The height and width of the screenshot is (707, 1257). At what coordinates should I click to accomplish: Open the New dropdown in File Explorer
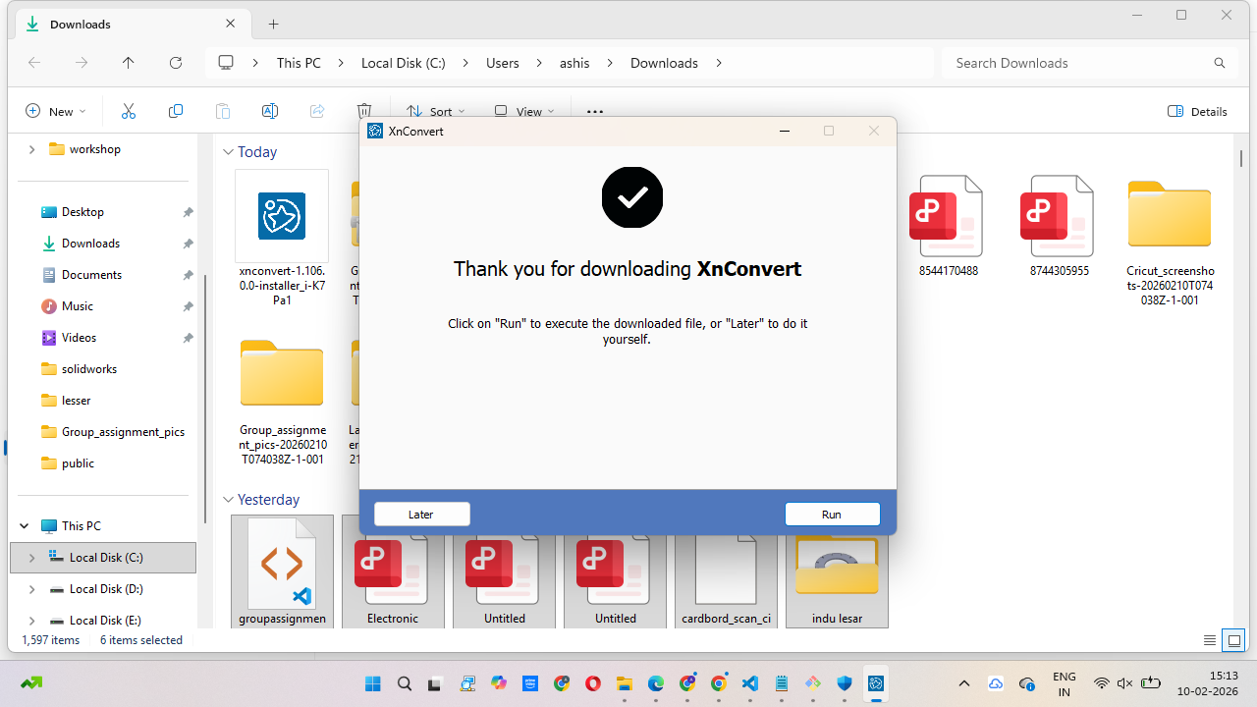pyautogui.click(x=56, y=111)
